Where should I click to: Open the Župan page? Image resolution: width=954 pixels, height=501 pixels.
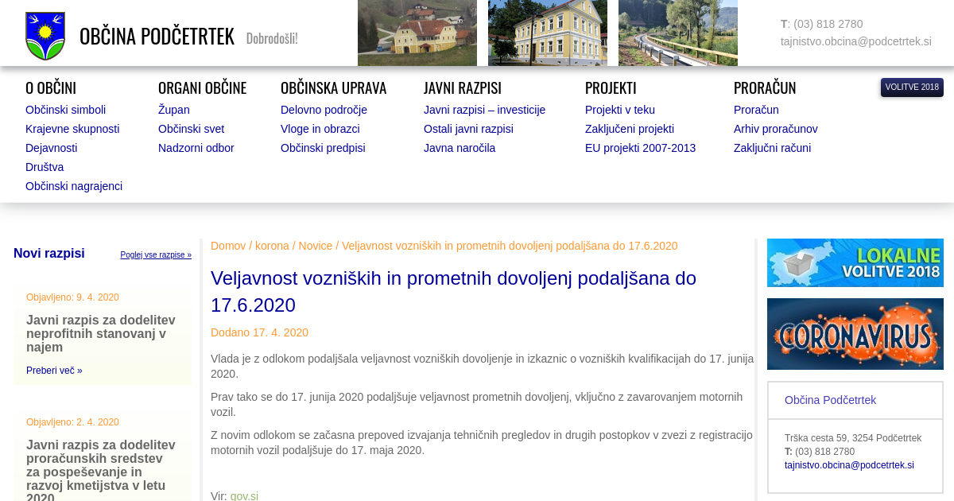point(173,110)
